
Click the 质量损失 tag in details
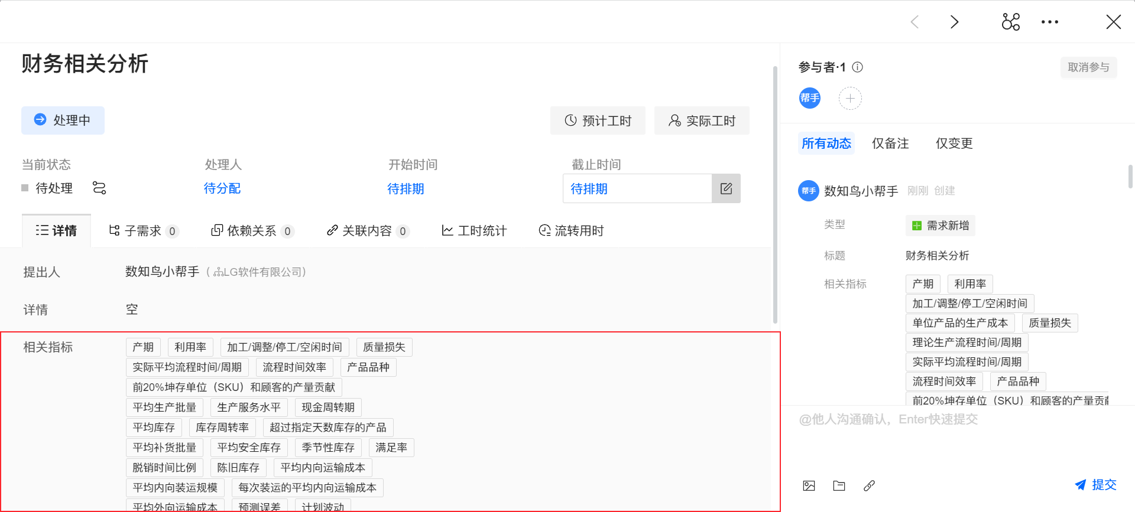click(x=384, y=347)
